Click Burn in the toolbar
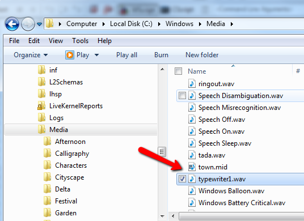 pos(161,55)
